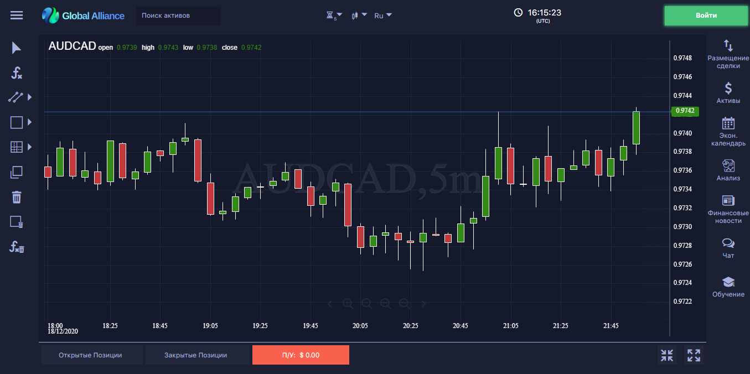Open Финансовые новости news panel

[728, 209]
